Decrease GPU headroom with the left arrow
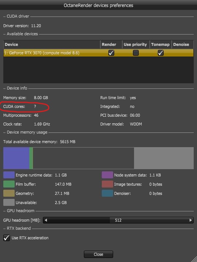This screenshot has width=197, height=262. [x=46, y=220]
